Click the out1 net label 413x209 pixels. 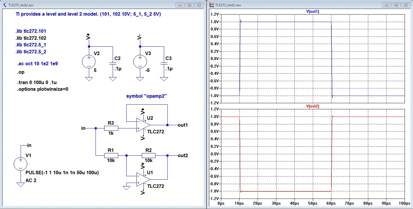click(x=183, y=125)
